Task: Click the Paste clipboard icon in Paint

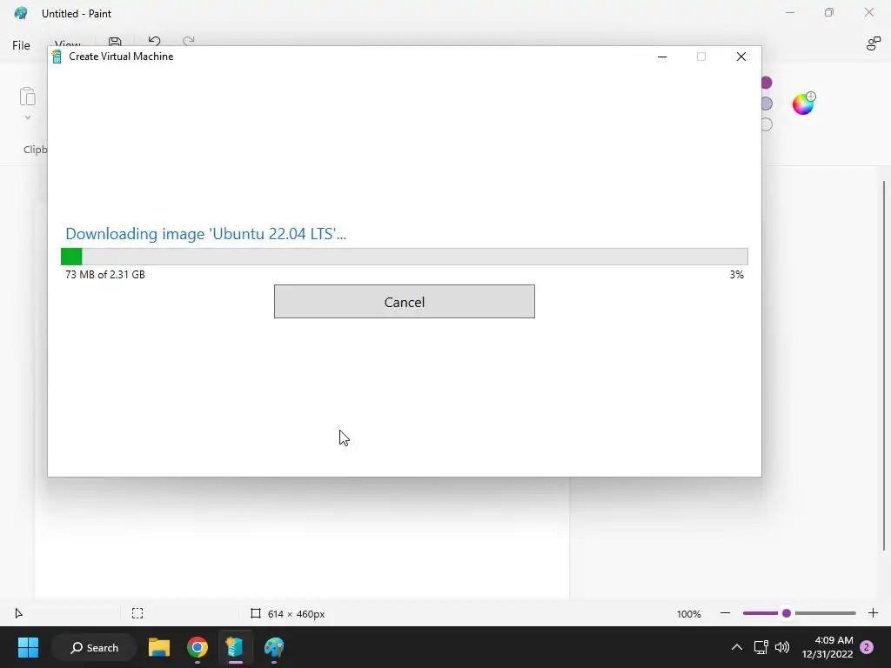Action: coord(27,97)
